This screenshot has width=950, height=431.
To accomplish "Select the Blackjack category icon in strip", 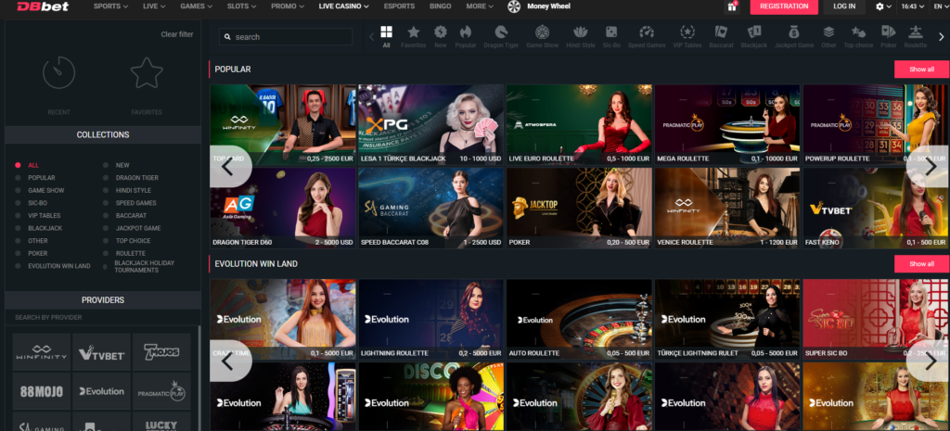I will 754,32.
